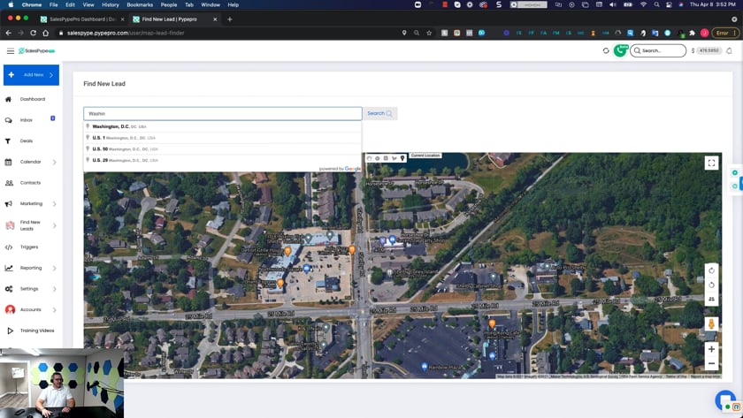Viewport: 743px width, 418px height.
Task: Expand the Accounts submenu chevron
Action: [55, 309]
